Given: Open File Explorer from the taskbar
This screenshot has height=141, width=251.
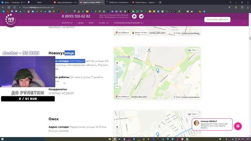Looking at the screenshot, I should tap(110, 139).
